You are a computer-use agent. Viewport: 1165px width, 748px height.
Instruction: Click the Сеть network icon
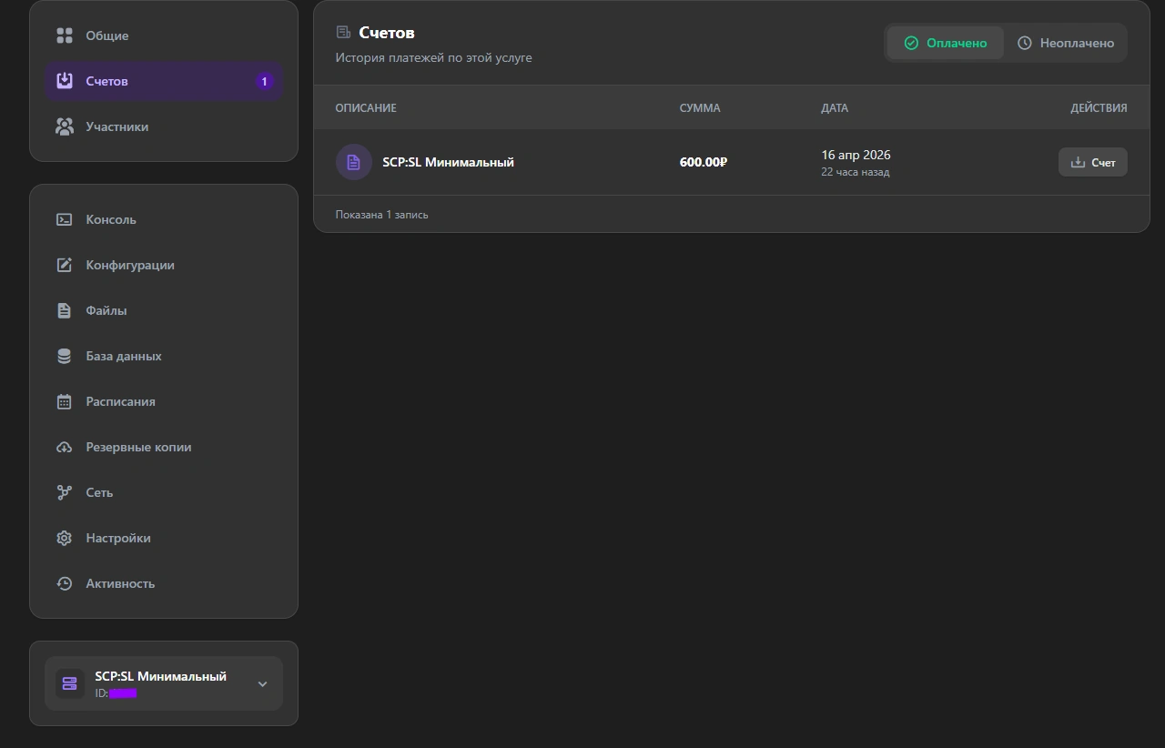pos(64,492)
